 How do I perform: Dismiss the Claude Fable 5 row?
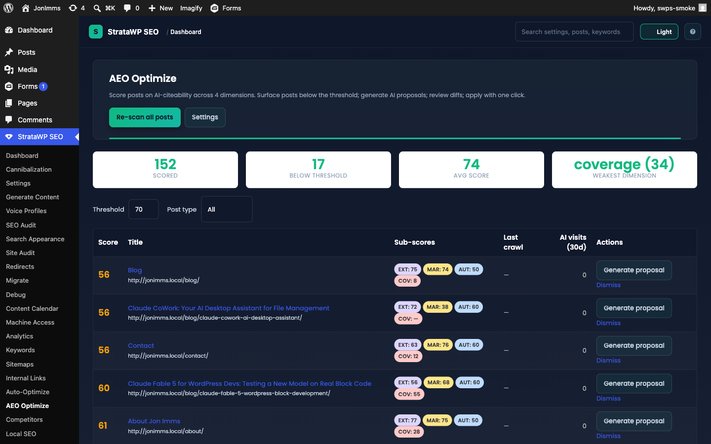pos(608,399)
